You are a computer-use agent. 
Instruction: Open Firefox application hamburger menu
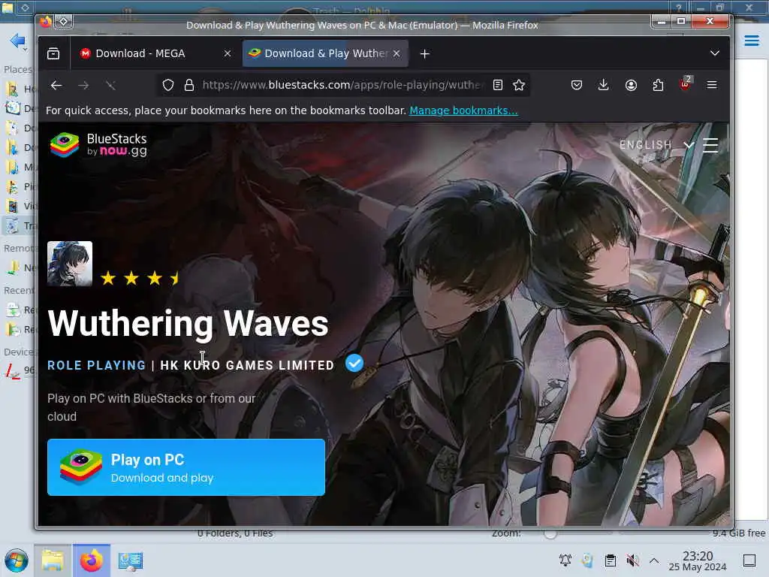tap(712, 86)
